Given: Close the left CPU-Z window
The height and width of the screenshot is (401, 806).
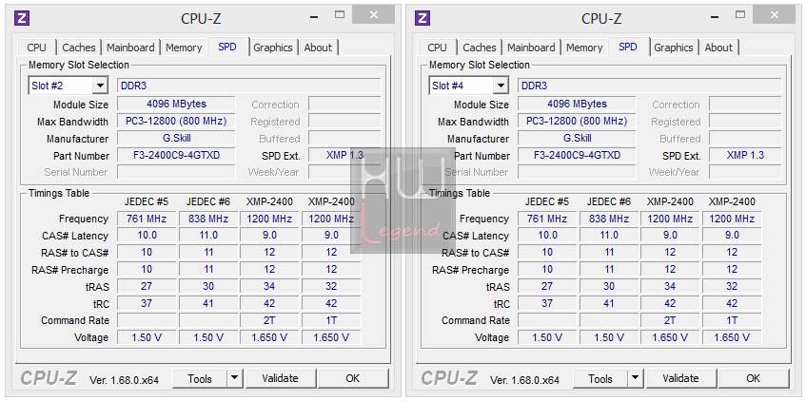Looking at the screenshot, I should pyautogui.click(x=374, y=15).
